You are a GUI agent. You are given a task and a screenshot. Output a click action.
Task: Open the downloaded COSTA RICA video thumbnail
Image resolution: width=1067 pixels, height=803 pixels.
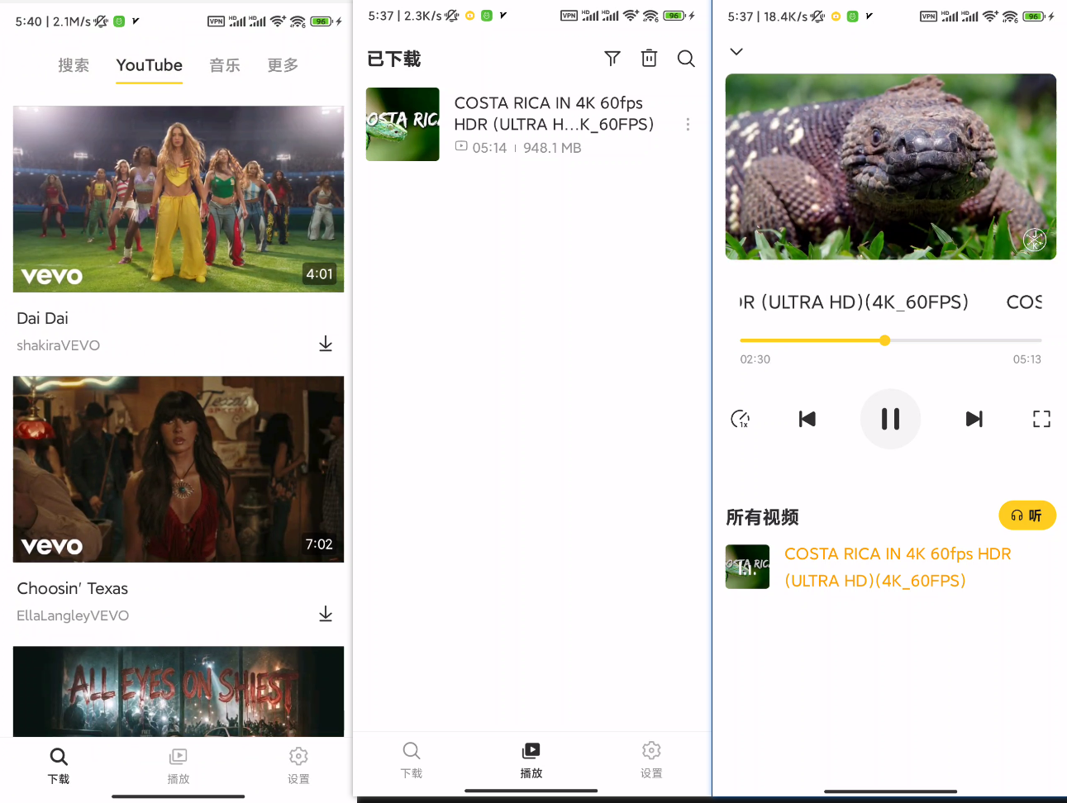403,124
